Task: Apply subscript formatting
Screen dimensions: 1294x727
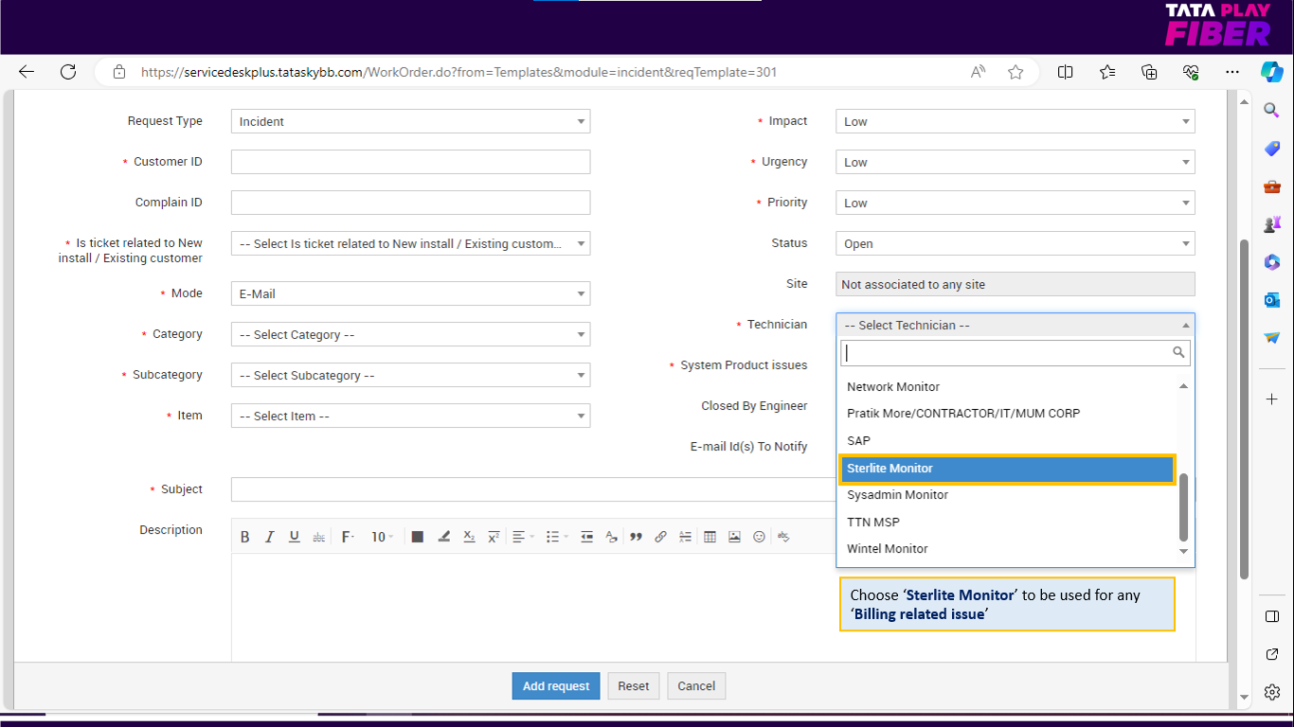Action: pos(468,537)
